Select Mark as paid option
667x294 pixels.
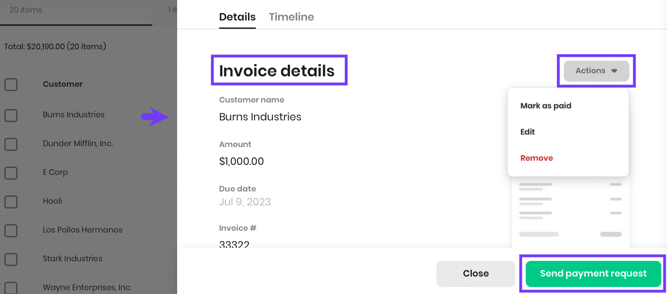[545, 106]
